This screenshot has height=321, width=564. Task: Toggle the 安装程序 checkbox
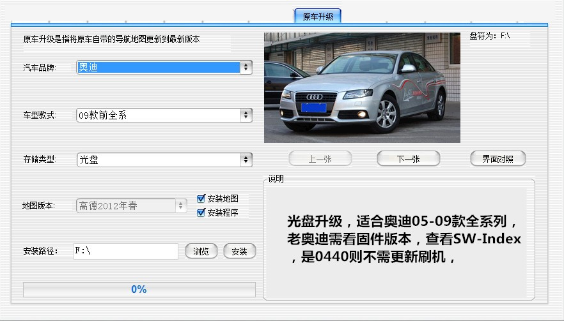pyautogui.click(x=201, y=213)
